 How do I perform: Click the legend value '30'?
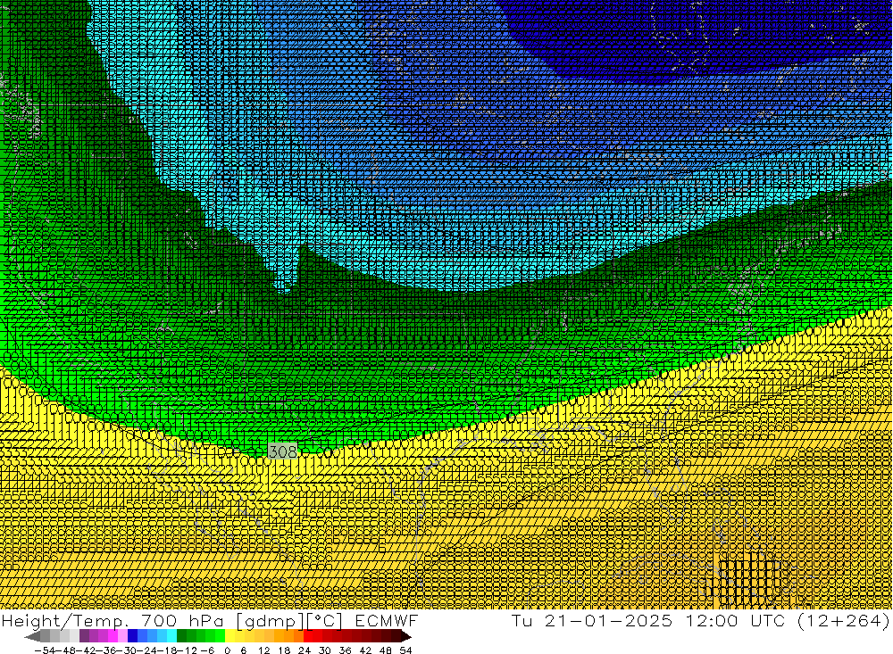pos(325,650)
